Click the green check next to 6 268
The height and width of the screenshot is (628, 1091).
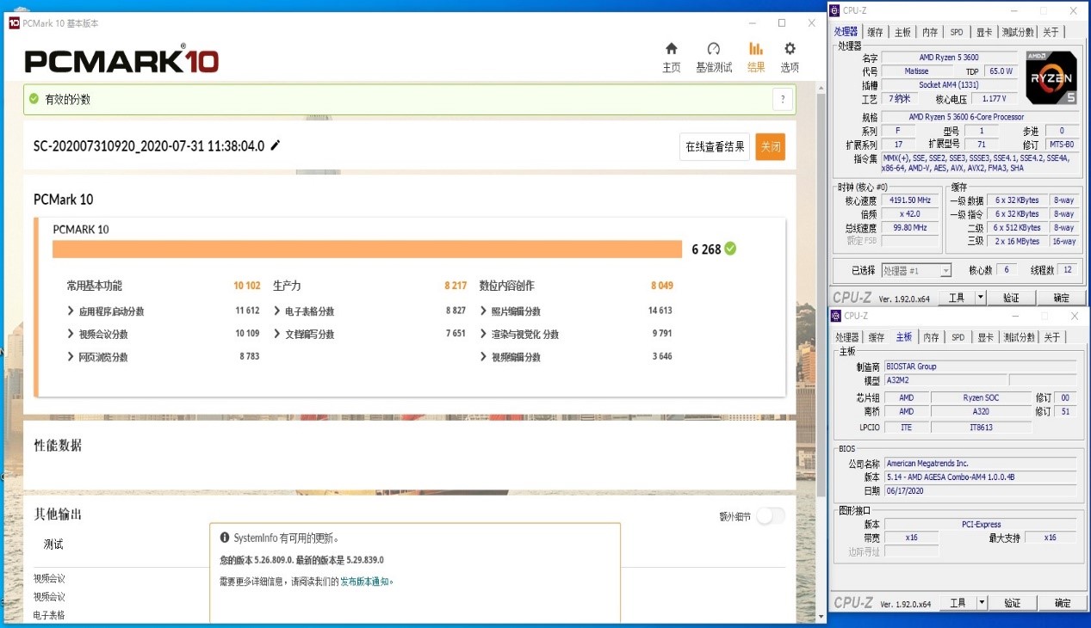730,249
